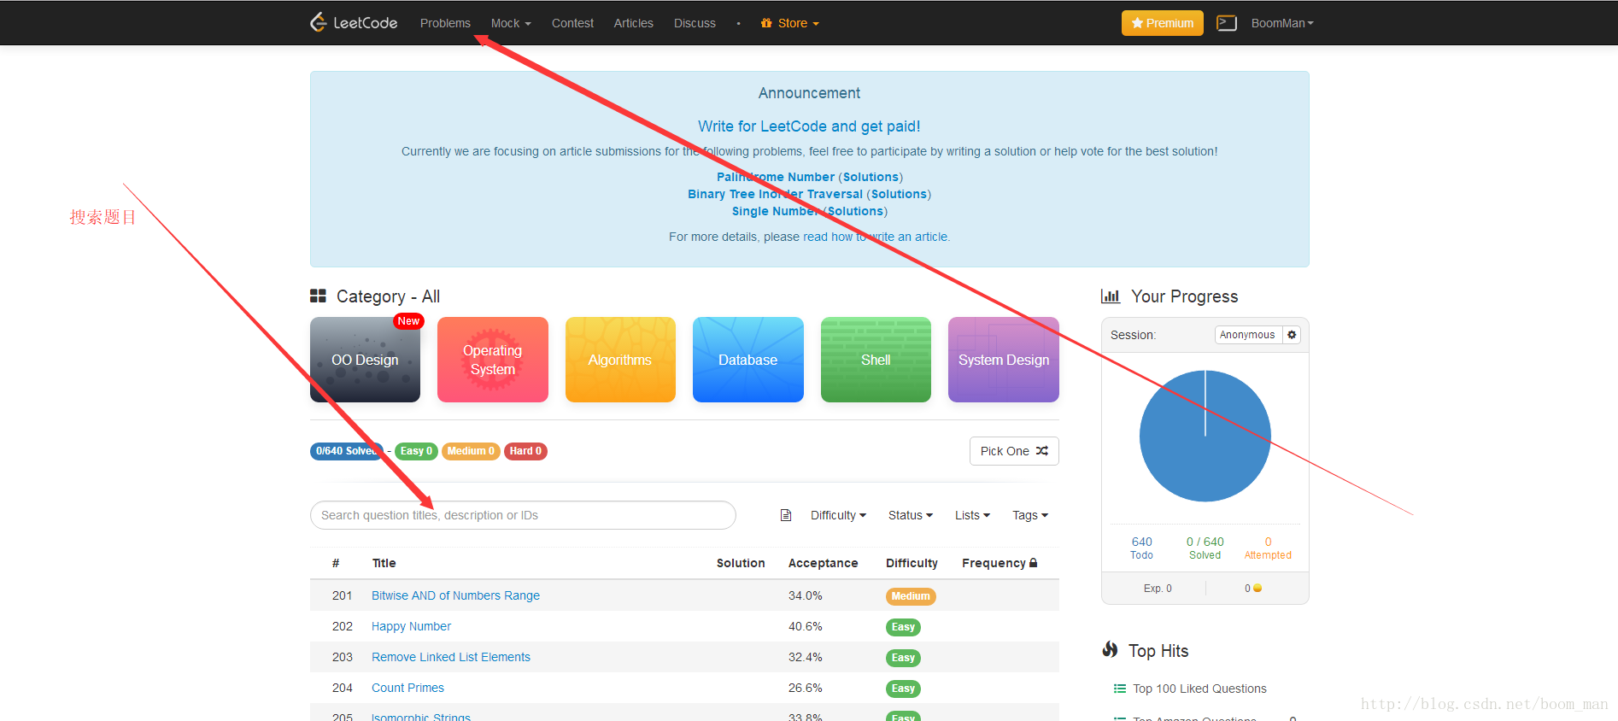This screenshot has width=1618, height=721.
Task: Click the Your Progress chart icon
Action: [x=1111, y=296]
